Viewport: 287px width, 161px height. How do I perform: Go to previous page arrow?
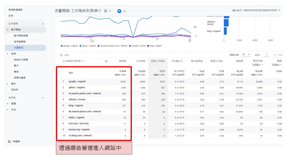275,55
